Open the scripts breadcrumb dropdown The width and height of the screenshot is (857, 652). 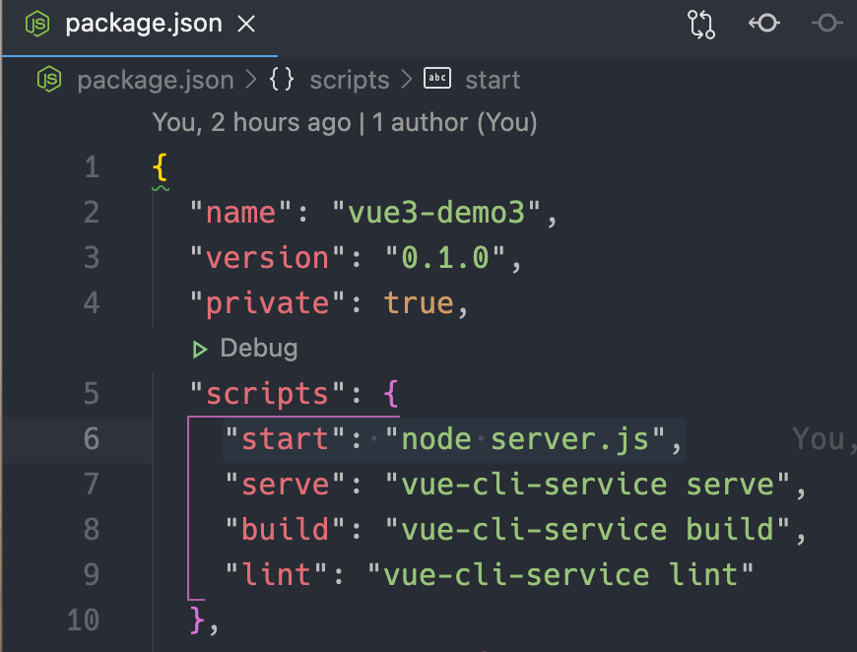349,80
